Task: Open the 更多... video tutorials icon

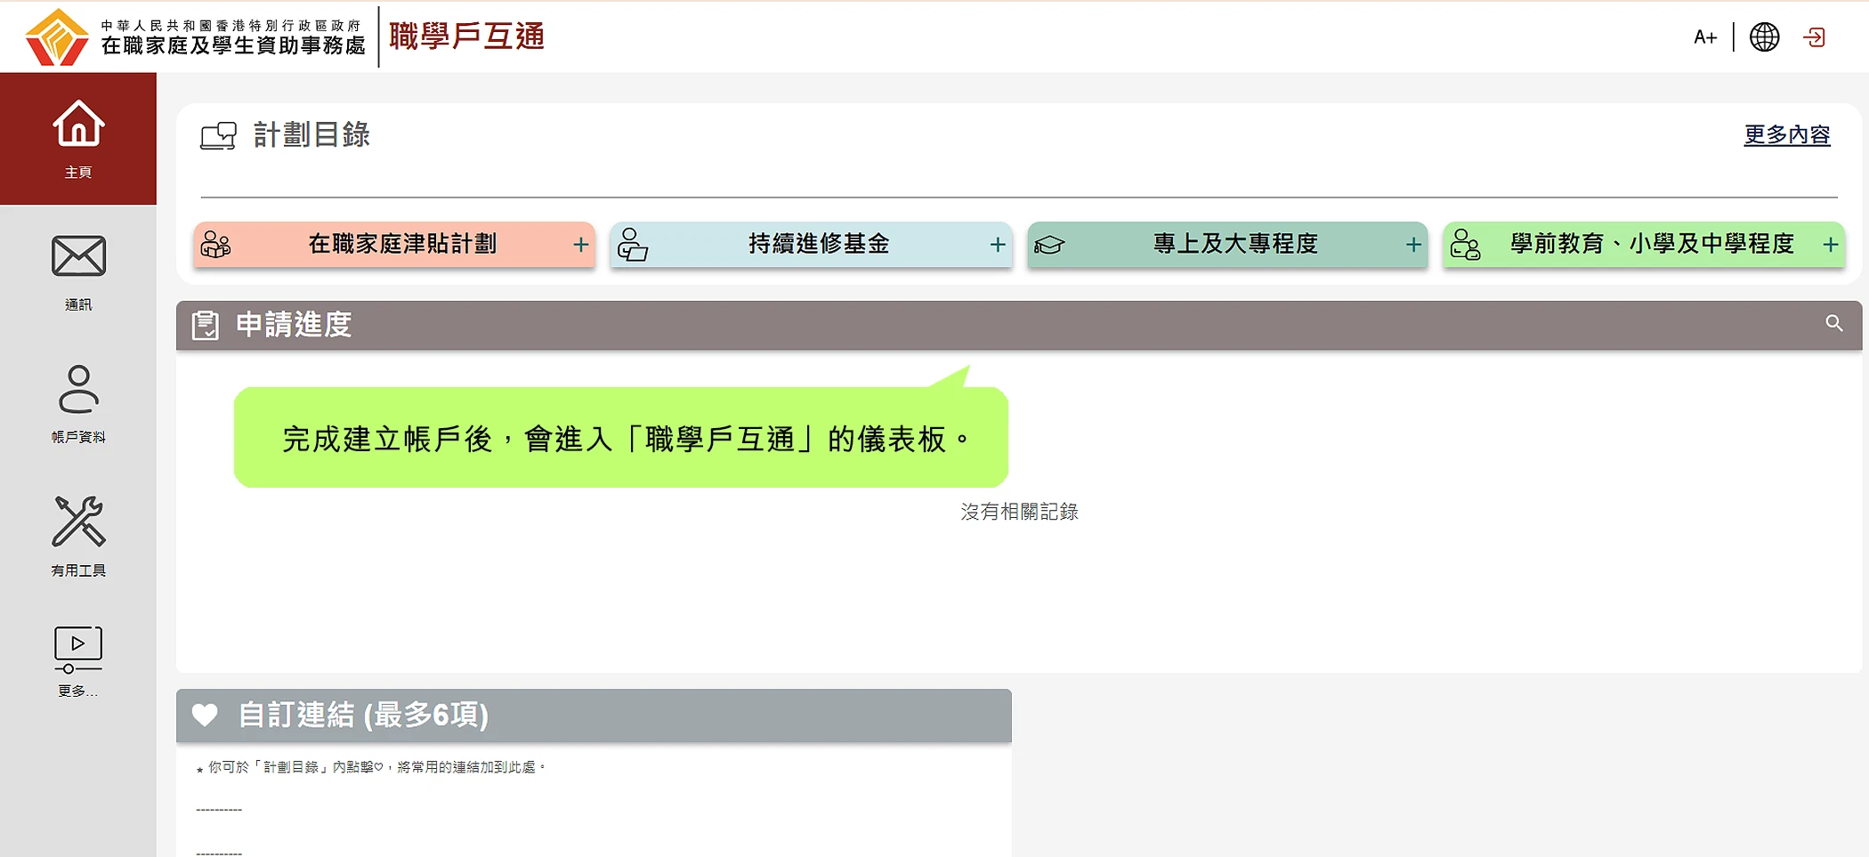Action: pyautogui.click(x=78, y=650)
